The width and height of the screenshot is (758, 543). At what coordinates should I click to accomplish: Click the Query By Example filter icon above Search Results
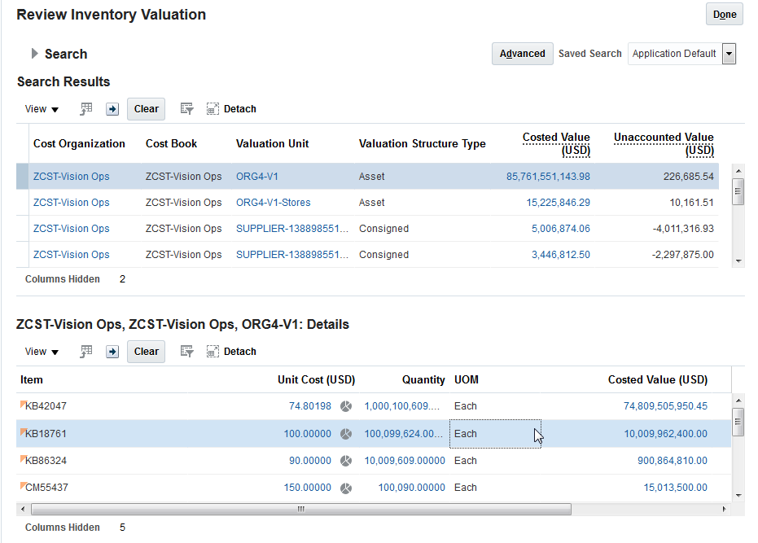(x=186, y=108)
